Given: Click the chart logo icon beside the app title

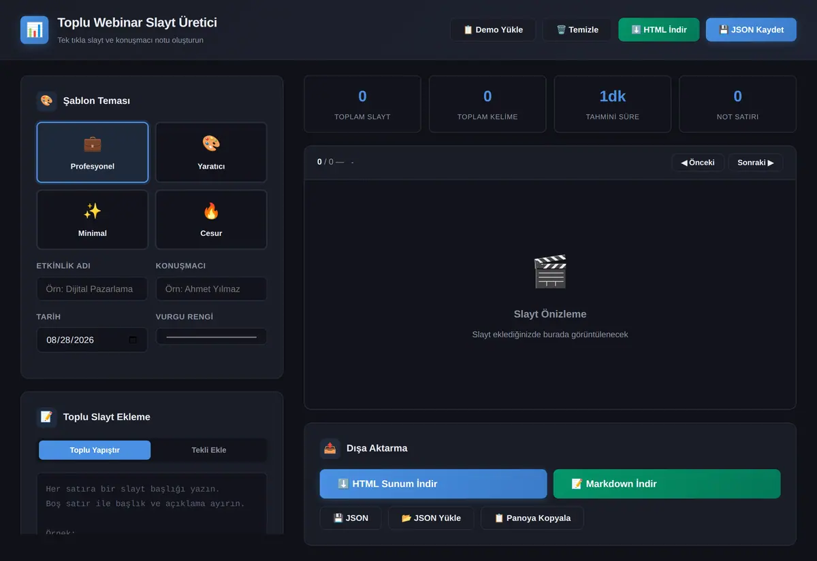Looking at the screenshot, I should click(x=35, y=30).
